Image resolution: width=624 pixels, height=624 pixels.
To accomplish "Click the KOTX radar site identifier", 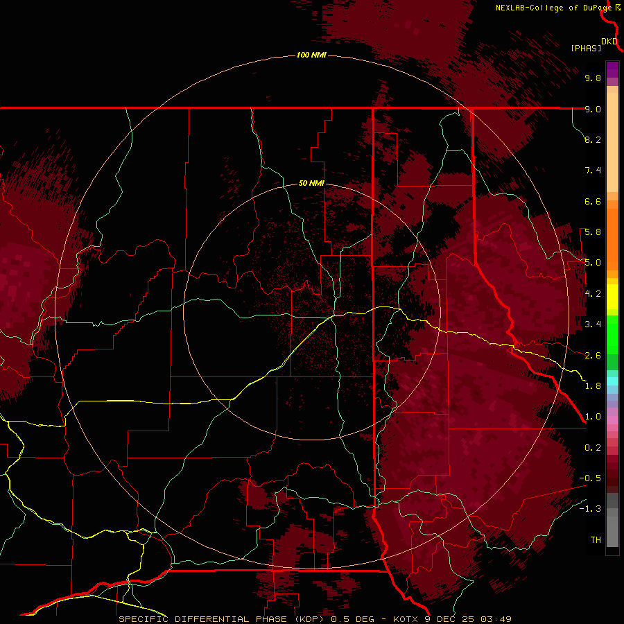I will (x=406, y=619).
